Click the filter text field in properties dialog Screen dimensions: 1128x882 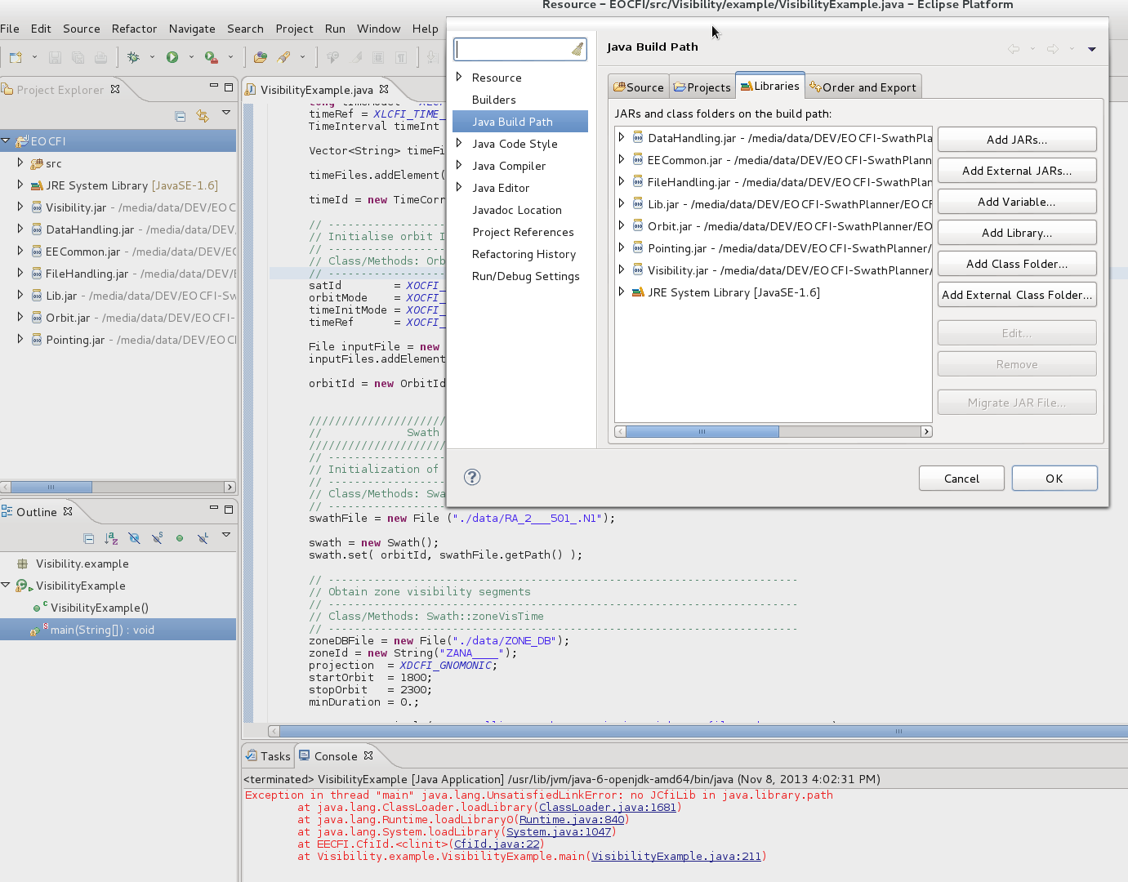pyautogui.click(x=512, y=50)
